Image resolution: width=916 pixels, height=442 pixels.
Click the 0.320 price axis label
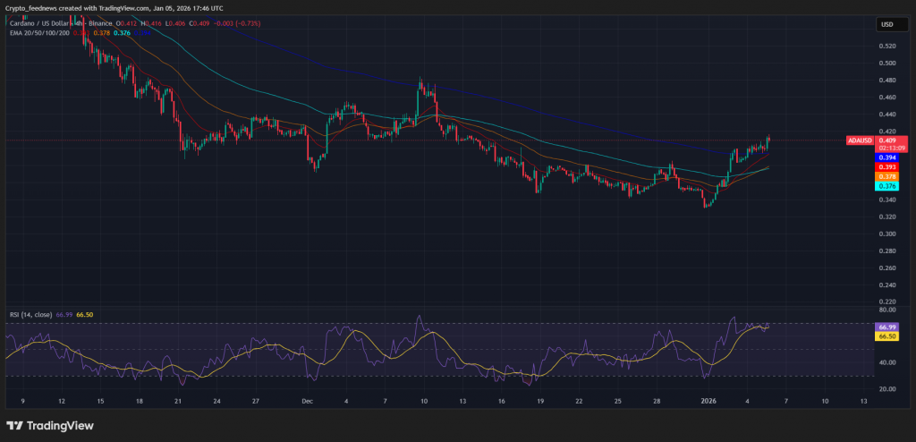pos(886,217)
